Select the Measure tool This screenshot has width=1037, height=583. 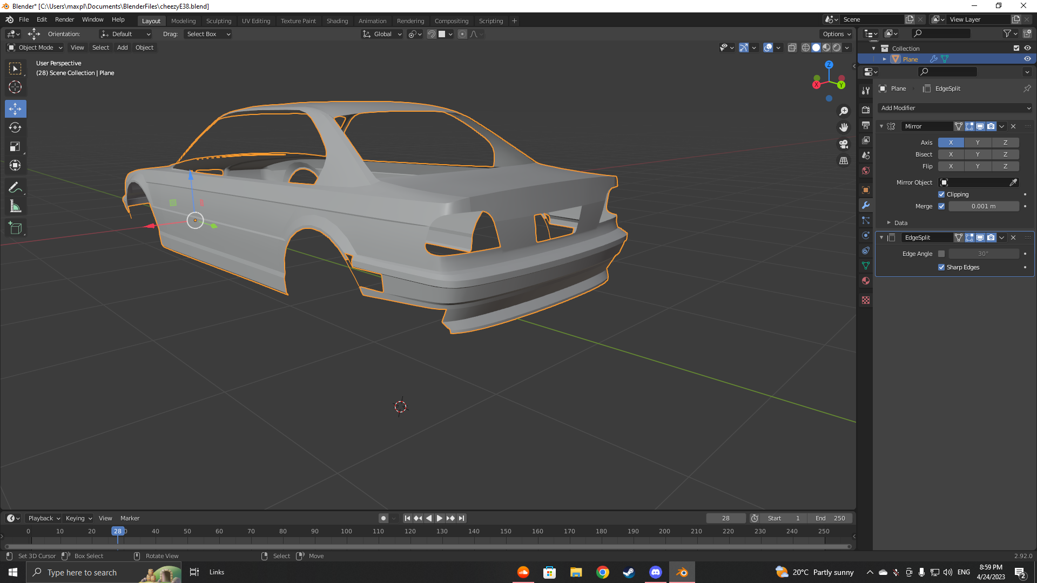15,206
